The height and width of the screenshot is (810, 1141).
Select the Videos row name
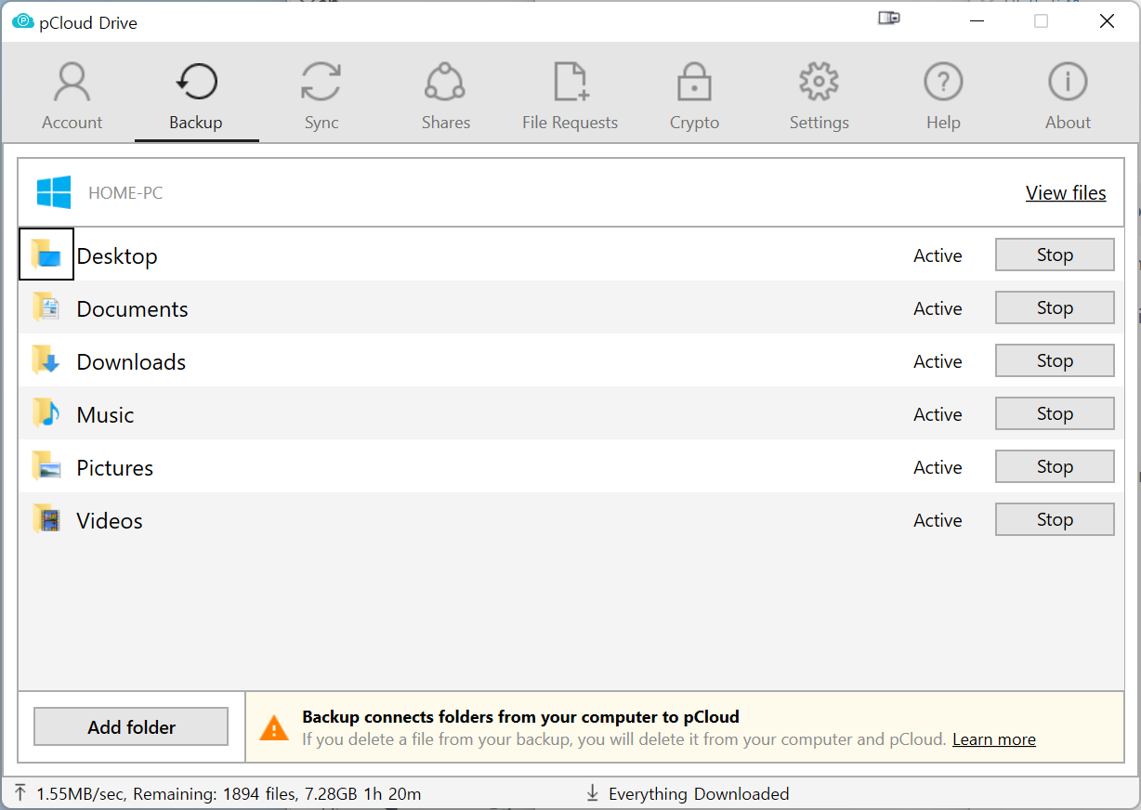(110, 521)
